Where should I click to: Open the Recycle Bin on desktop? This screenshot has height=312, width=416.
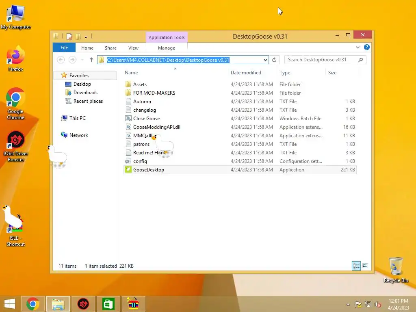(396, 270)
